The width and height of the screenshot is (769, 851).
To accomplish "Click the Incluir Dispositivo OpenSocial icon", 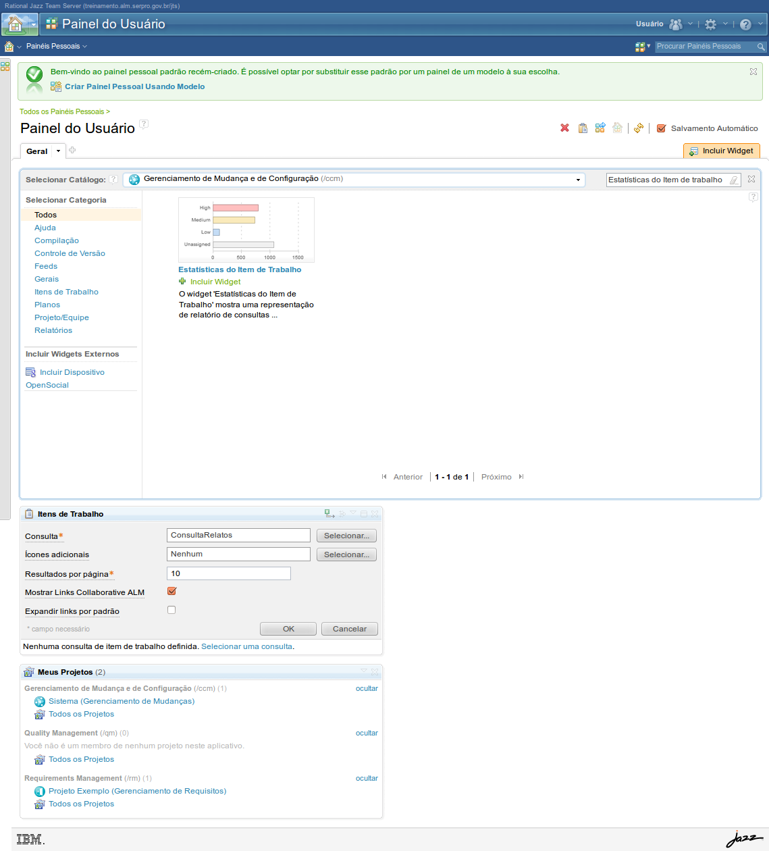I will 30,372.
